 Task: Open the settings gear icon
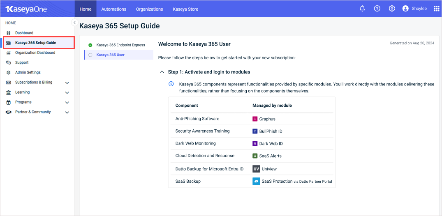coord(392,9)
